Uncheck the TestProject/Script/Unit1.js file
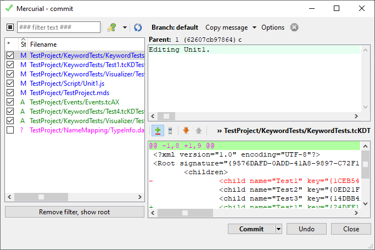Image resolution: width=375 pixels, height=250 pixels. click(x=10, y=84)
